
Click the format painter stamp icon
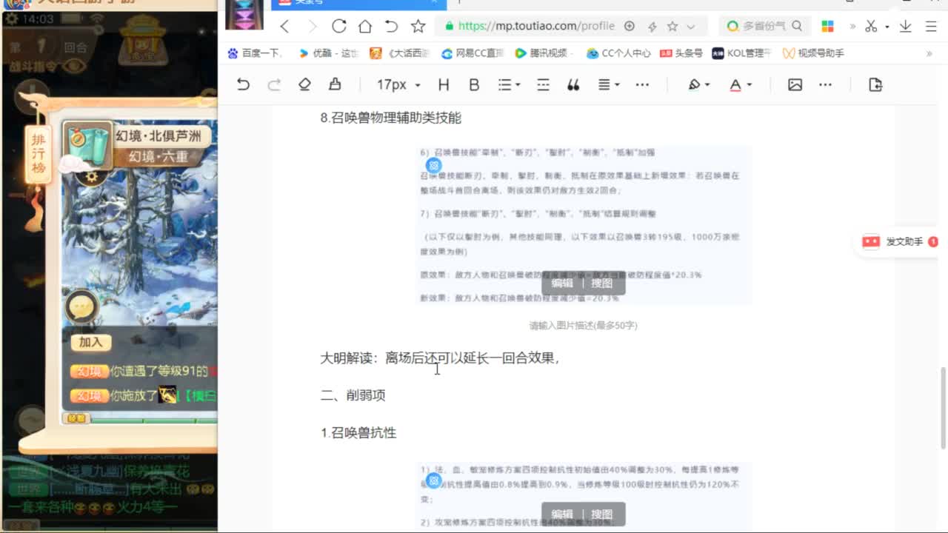pyautogui.click(x=335, y=84)
